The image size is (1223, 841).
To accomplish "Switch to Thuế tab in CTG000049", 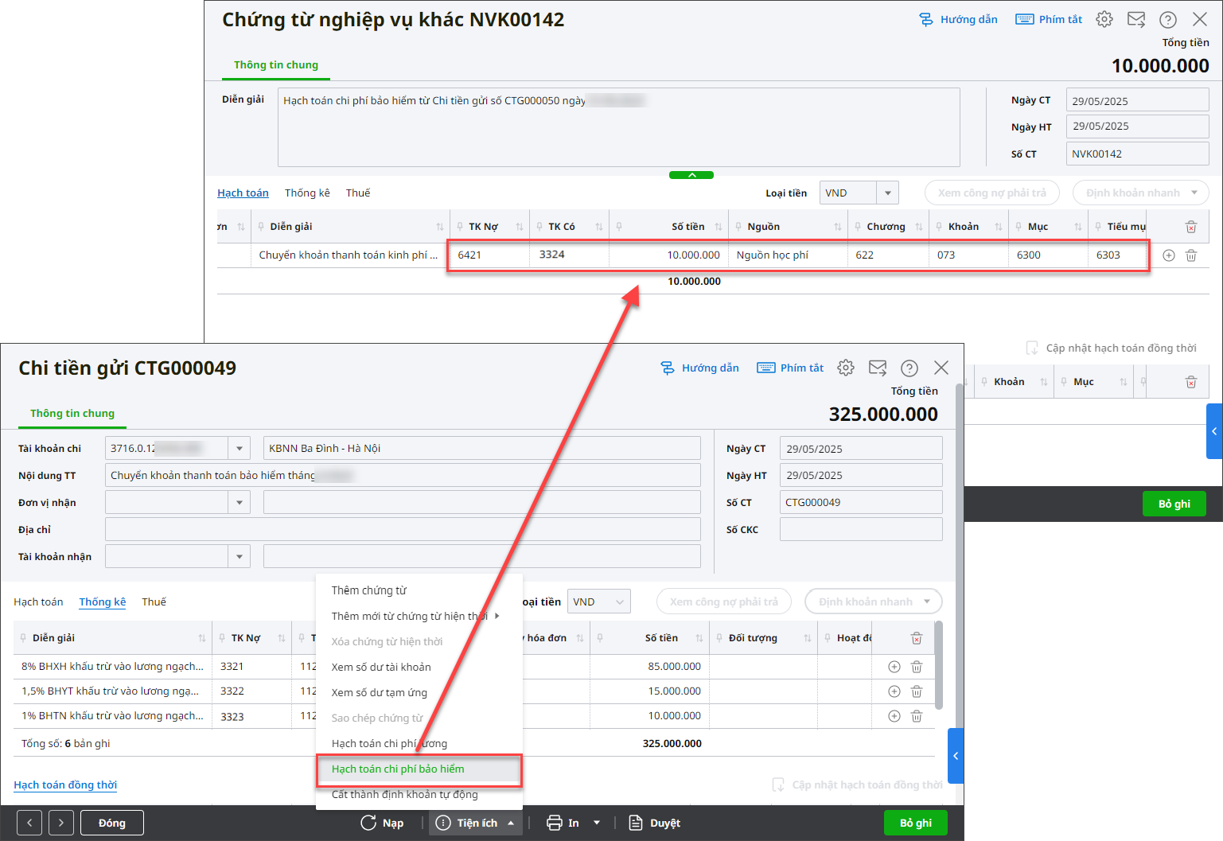I will (154, 602).
